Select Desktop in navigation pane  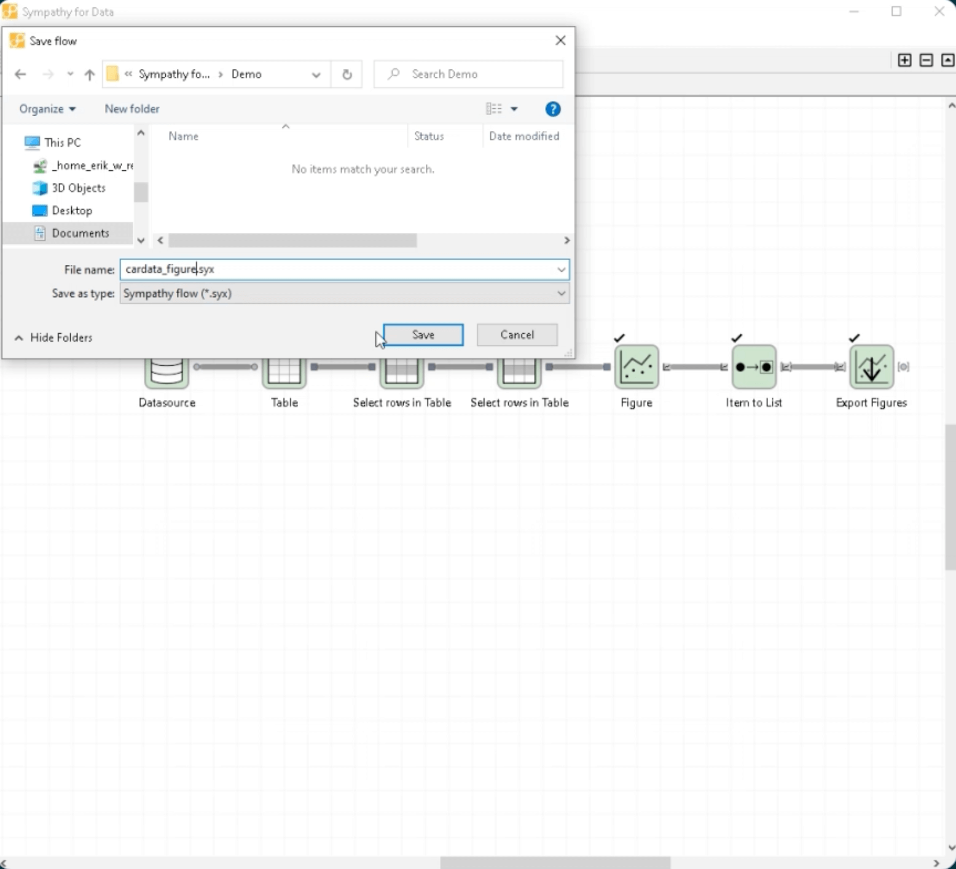point(72,211)
